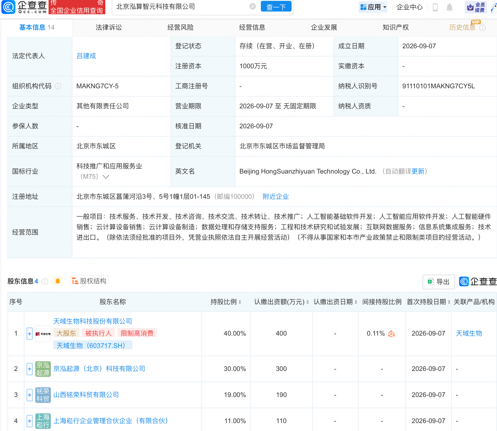This screenshot has height=431, width=497.
Task: Click the 被执行人 tag
Action: coord(98,333)
